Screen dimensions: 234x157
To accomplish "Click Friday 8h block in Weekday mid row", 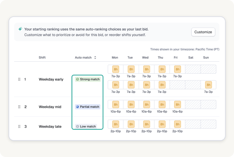I will 177,104.
